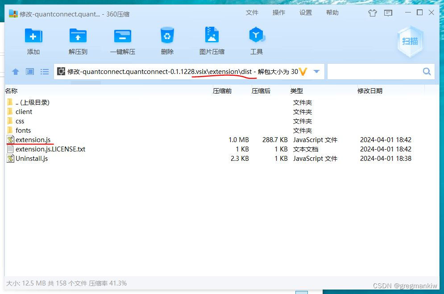Select the extension.js file

pos(222,140)
